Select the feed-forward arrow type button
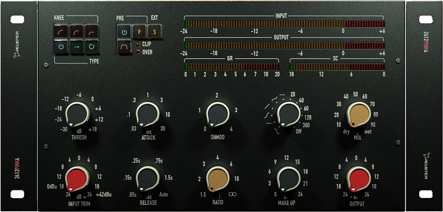This screenshot has height=212, width=443. point(76,47)
